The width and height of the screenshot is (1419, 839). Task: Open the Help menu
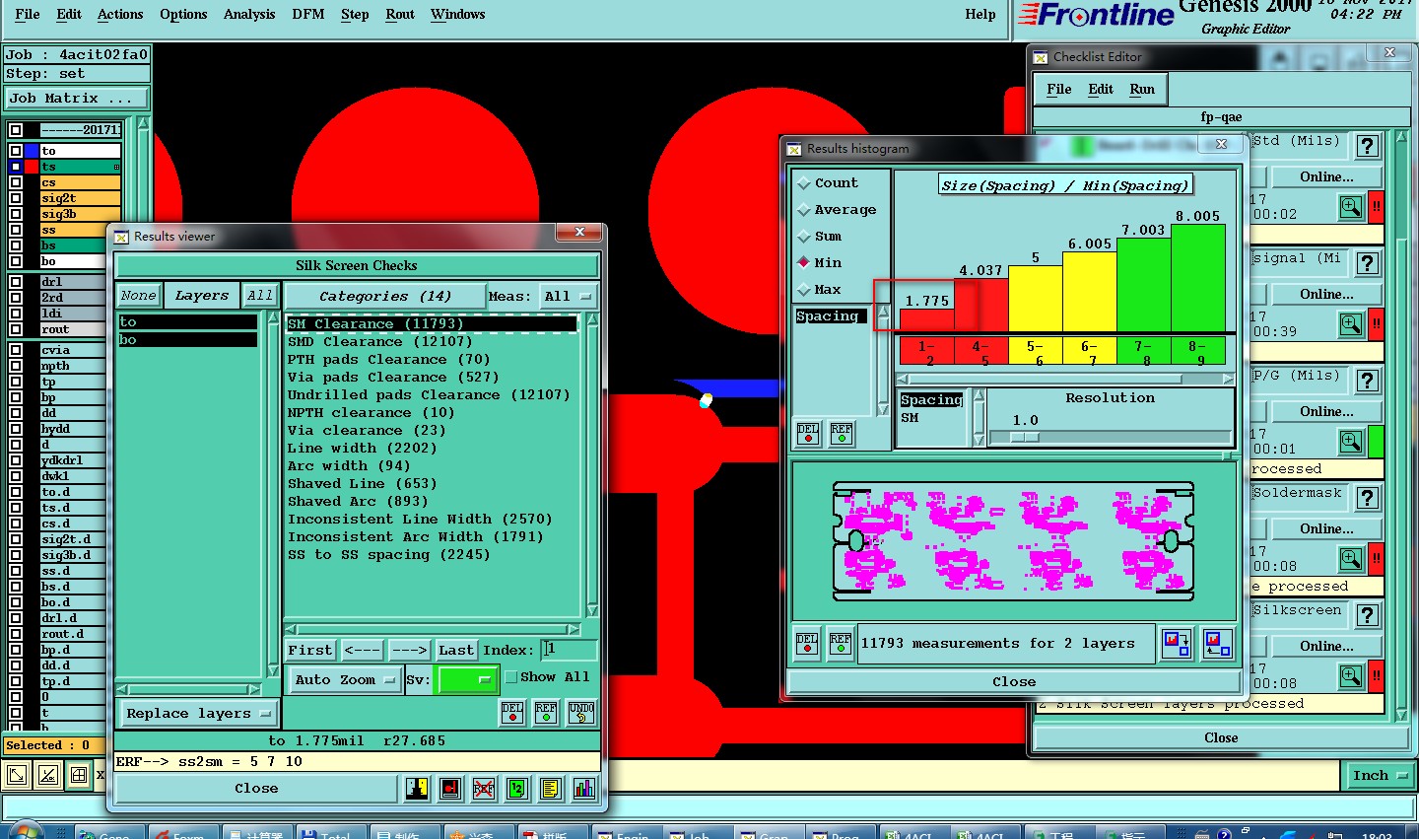pos(980,15)
